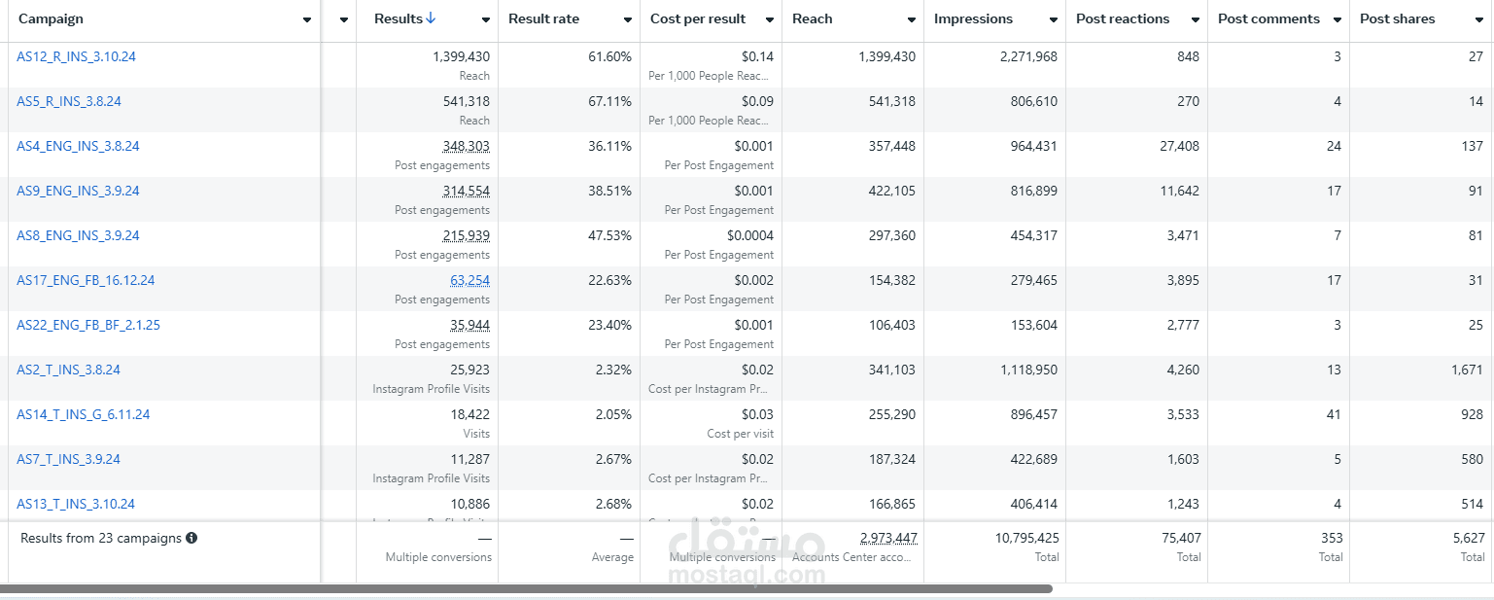Open Cost per result column dropdown
1494x600 pixels.
pos(769,19)
